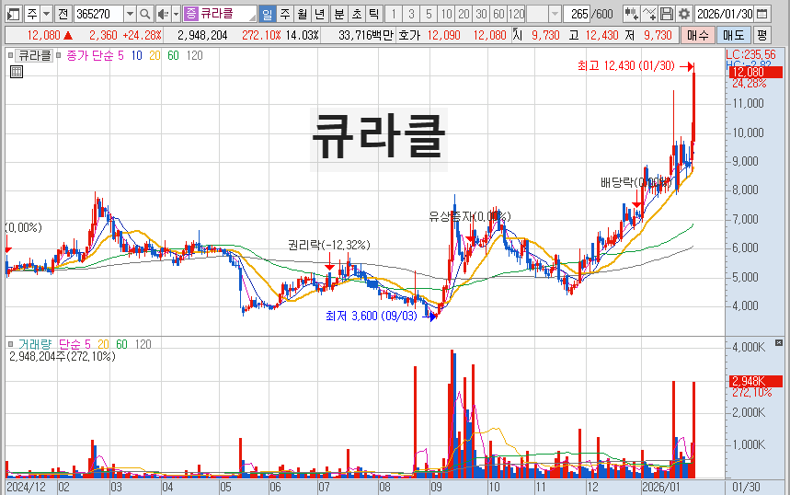Image resolution: width=790 pixels, height=495 pixels.
Task: Click the 272.10% volume ratio value
Action: tap(261, 35)
